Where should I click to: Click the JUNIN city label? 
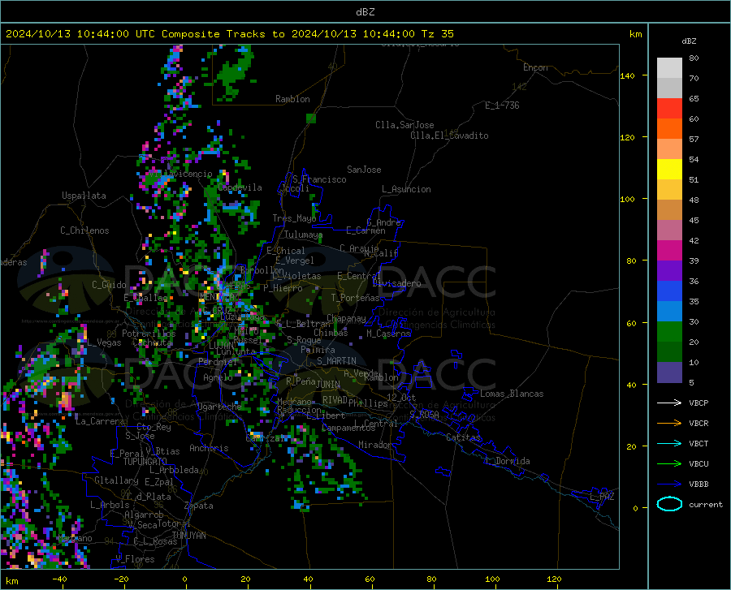[328, 385]
